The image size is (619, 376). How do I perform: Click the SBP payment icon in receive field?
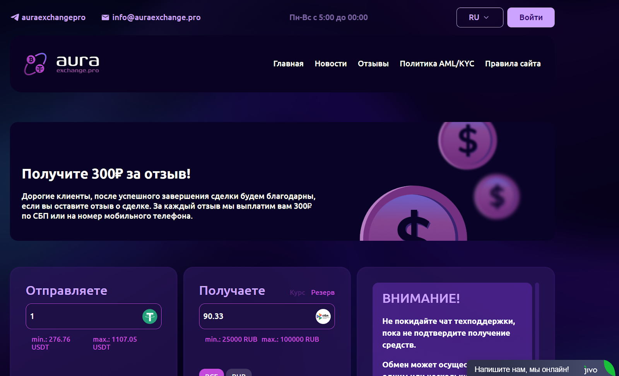[323, 316]
